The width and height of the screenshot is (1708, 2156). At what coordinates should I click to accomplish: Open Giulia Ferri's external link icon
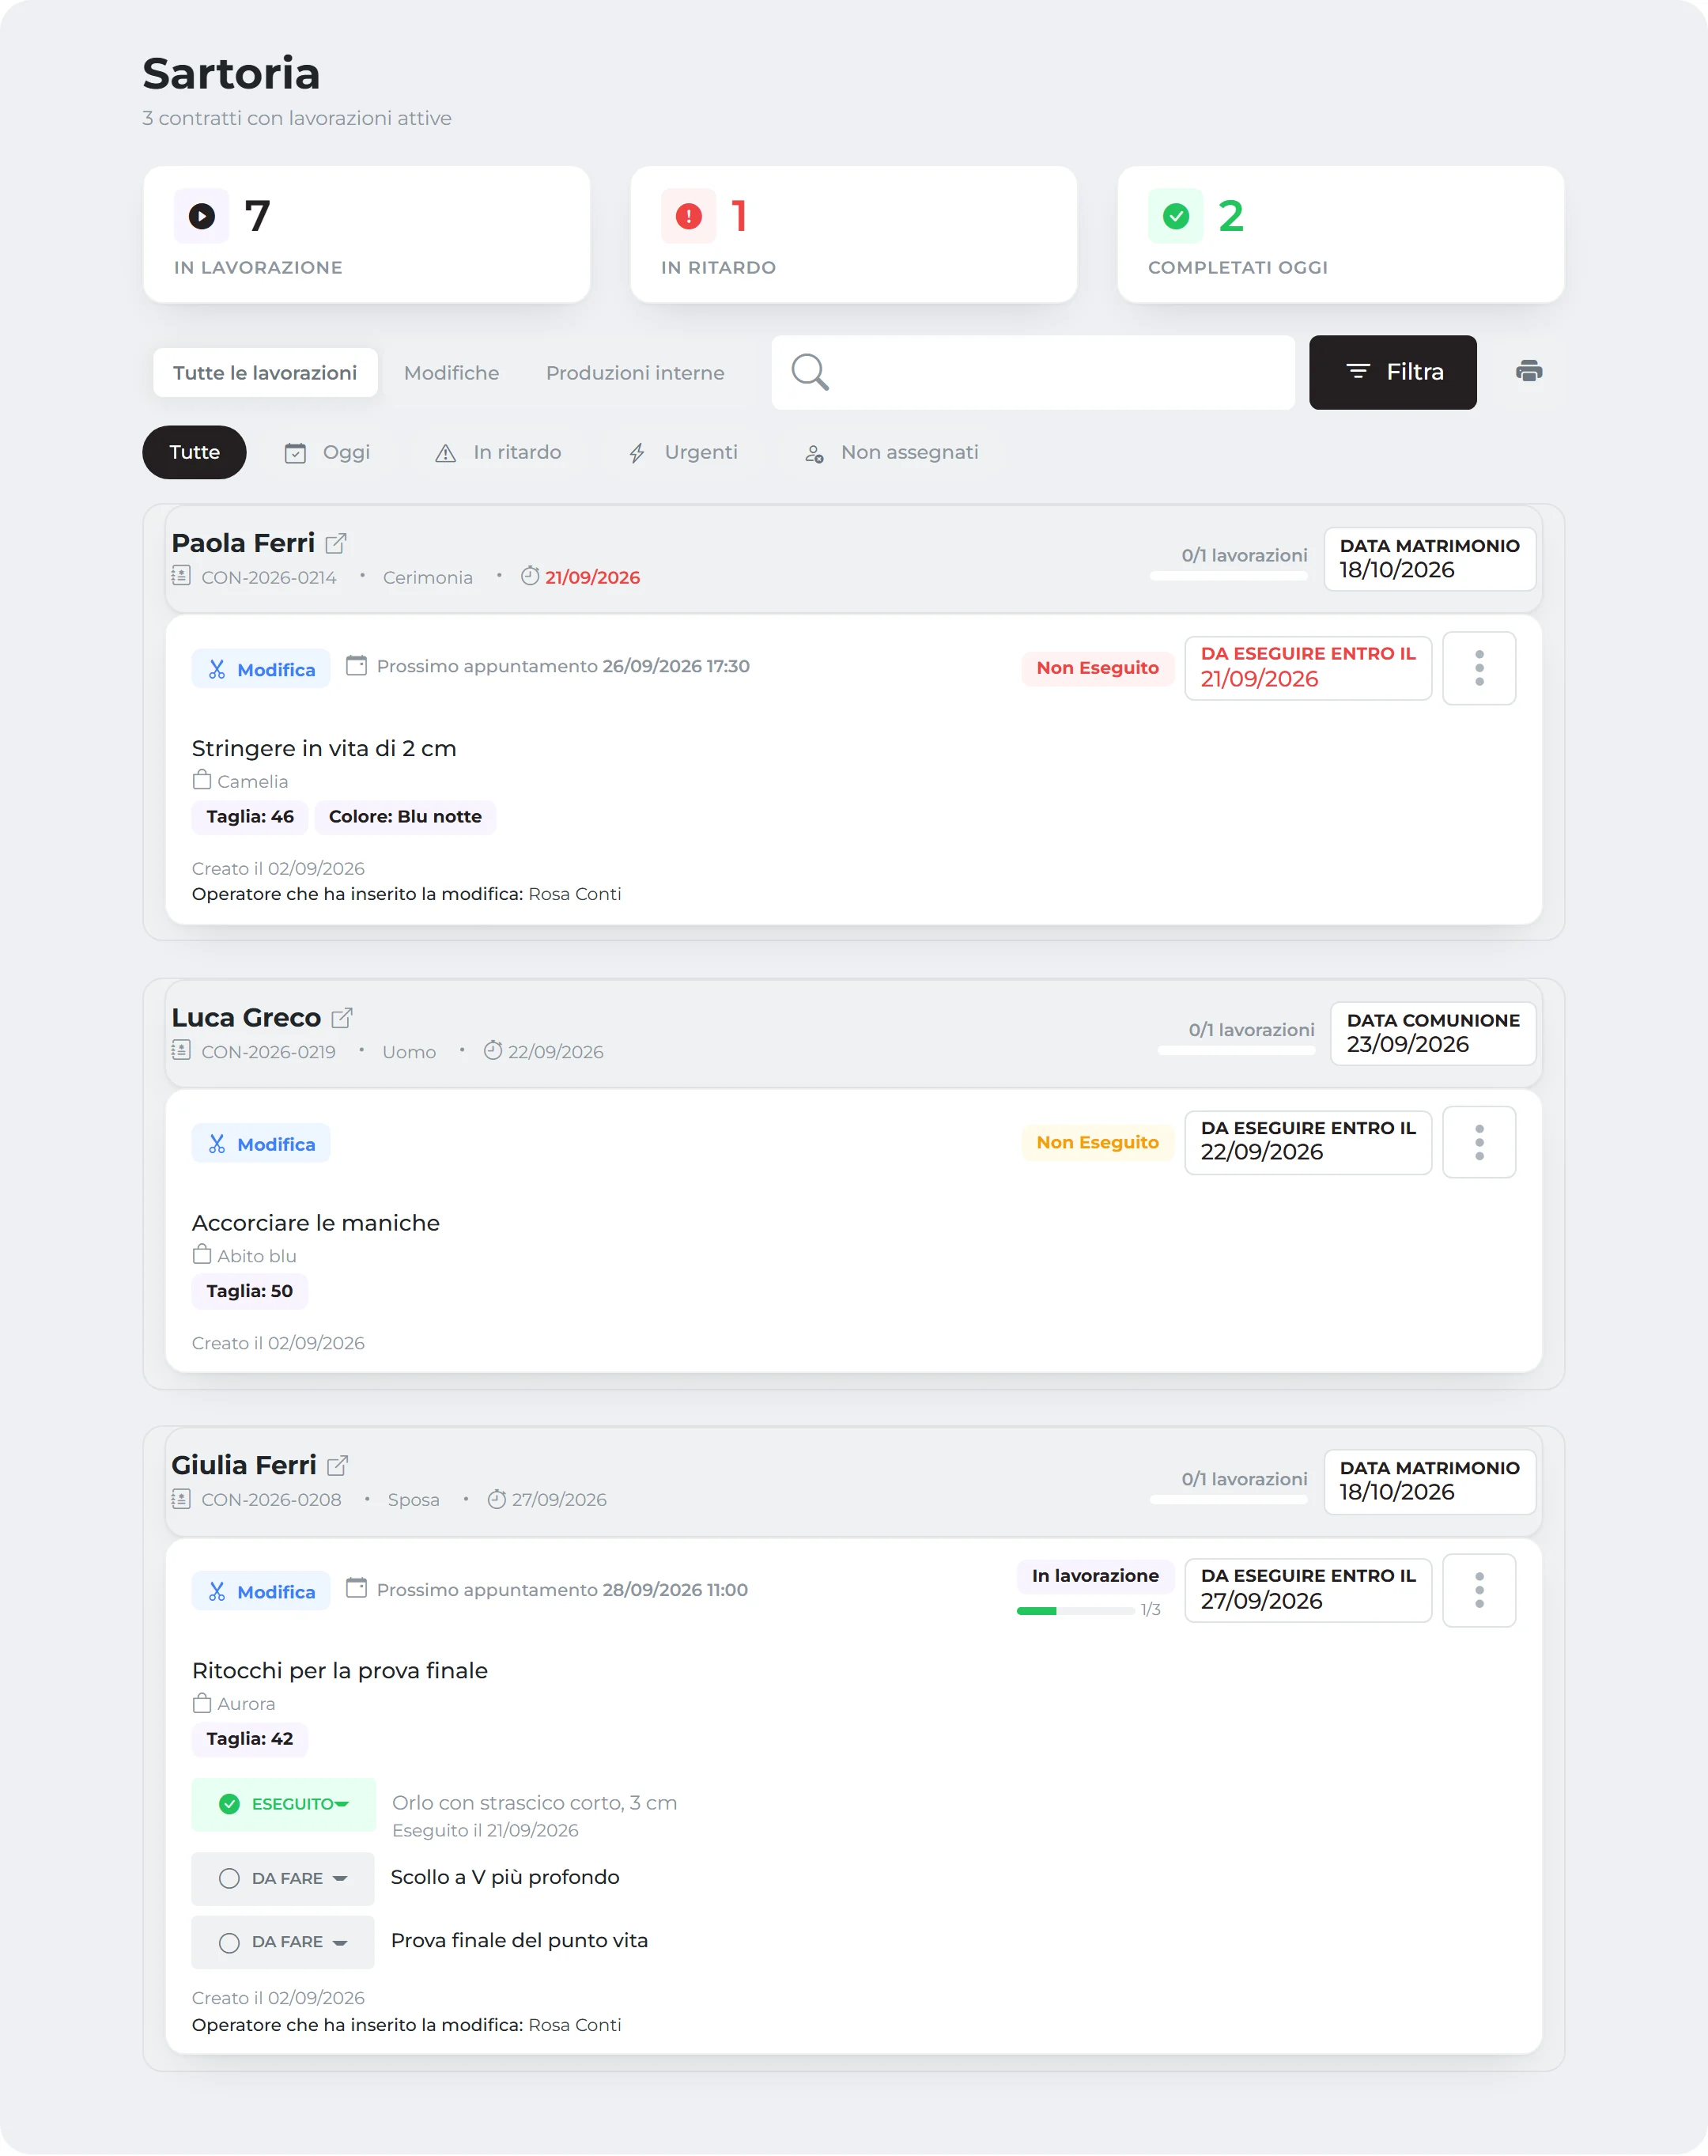(x=338, y=1465)
